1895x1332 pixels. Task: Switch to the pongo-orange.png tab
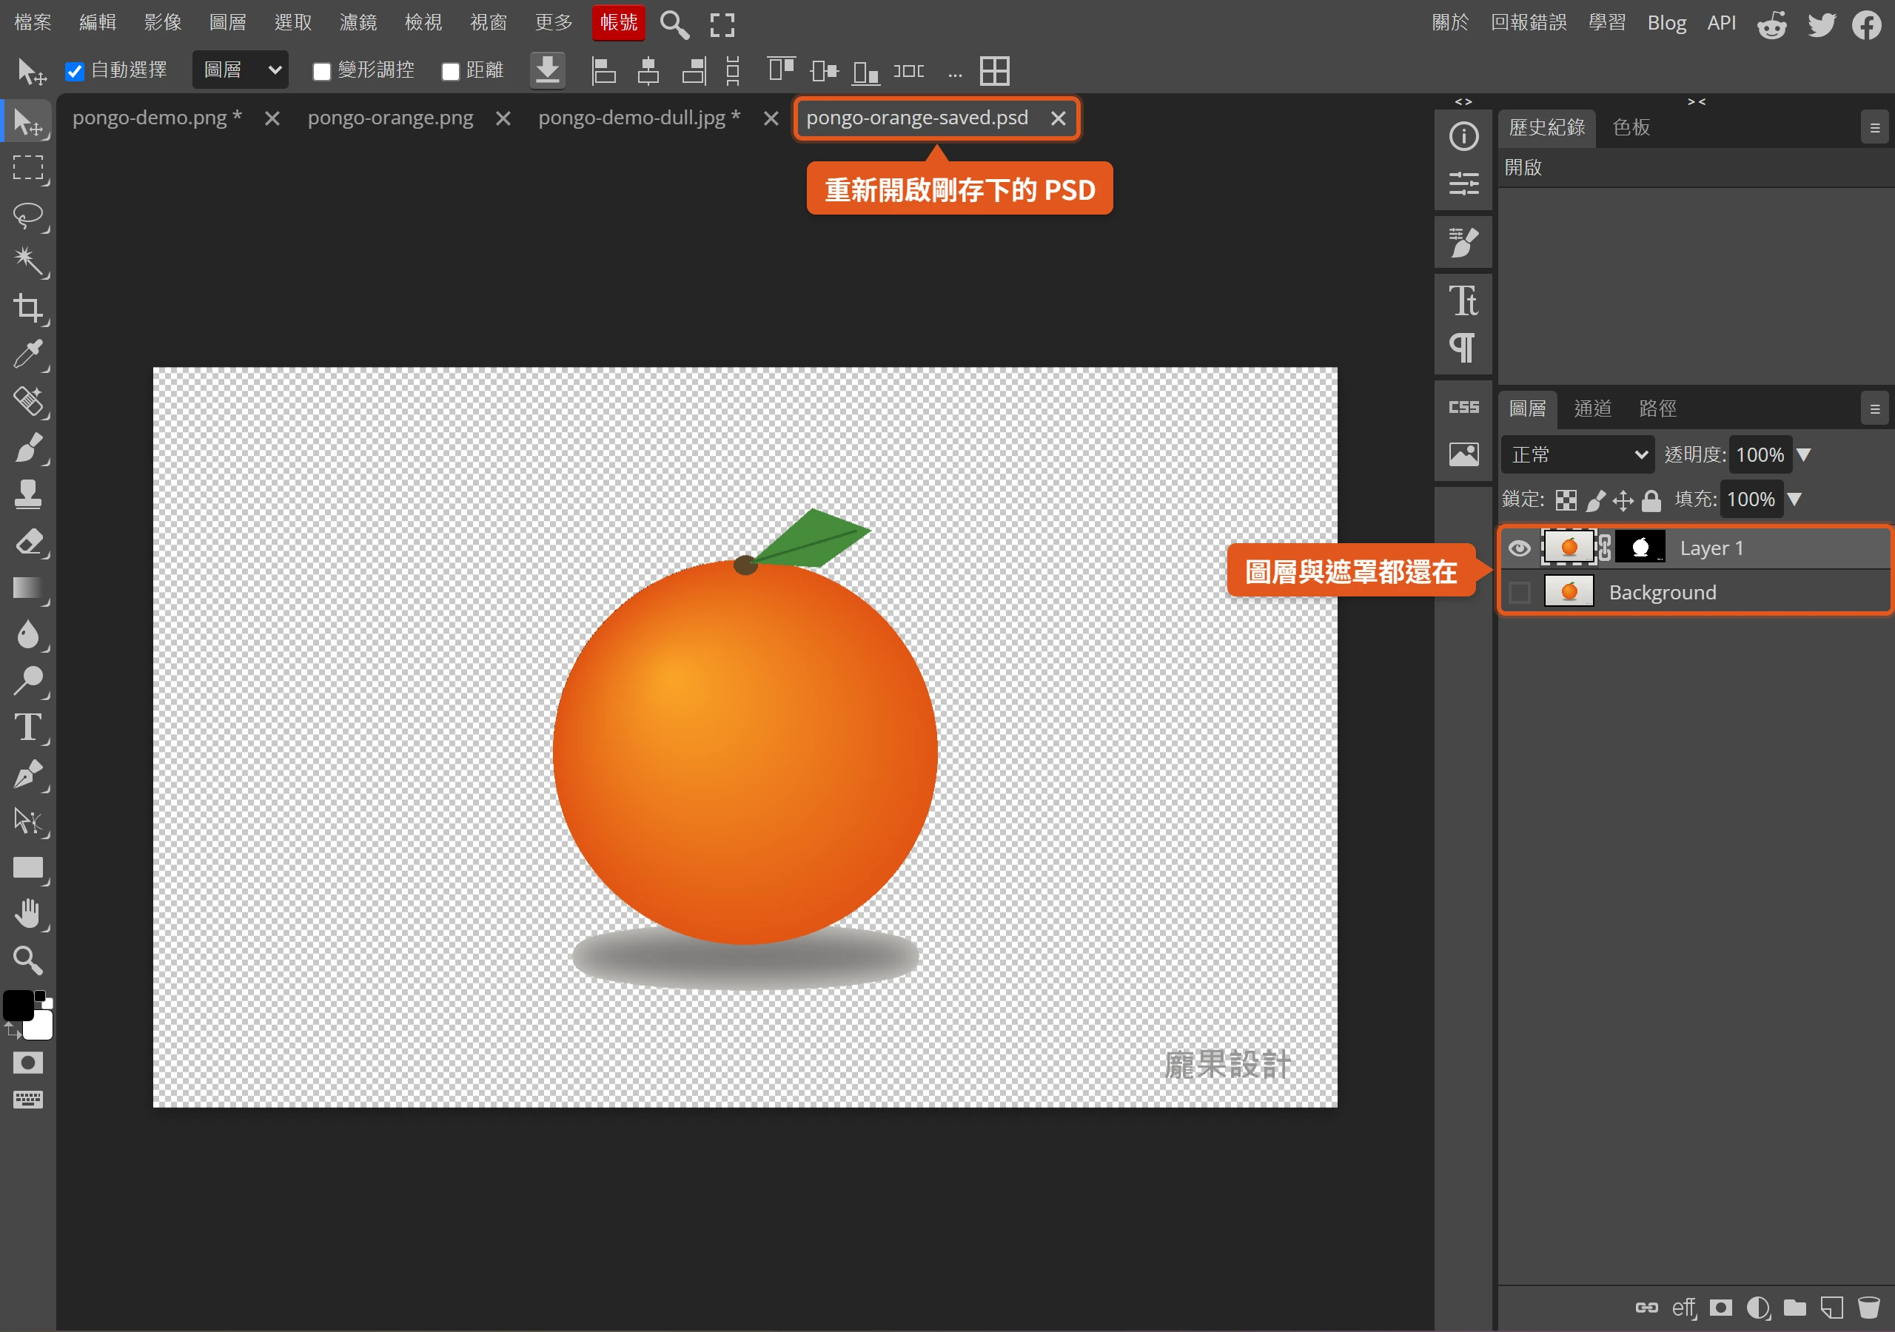(x=390, y=118)
